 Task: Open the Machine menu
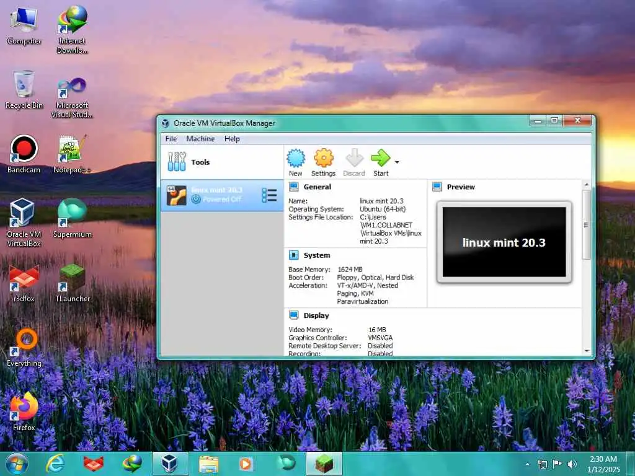coord(200,139)
